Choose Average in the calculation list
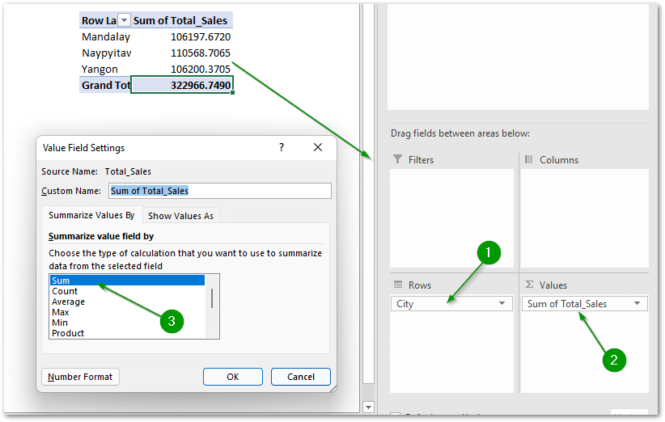 click(x=69, y=302)
